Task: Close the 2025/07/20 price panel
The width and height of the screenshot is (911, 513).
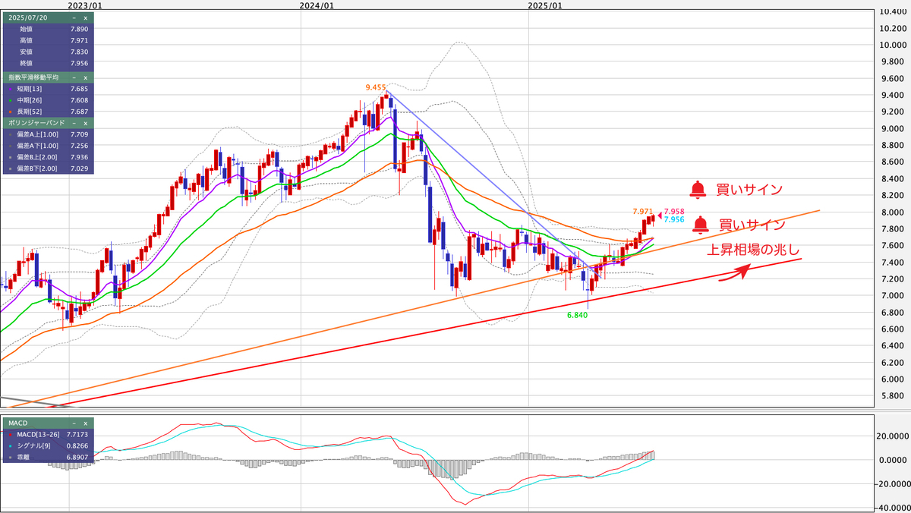Action: 85,17
